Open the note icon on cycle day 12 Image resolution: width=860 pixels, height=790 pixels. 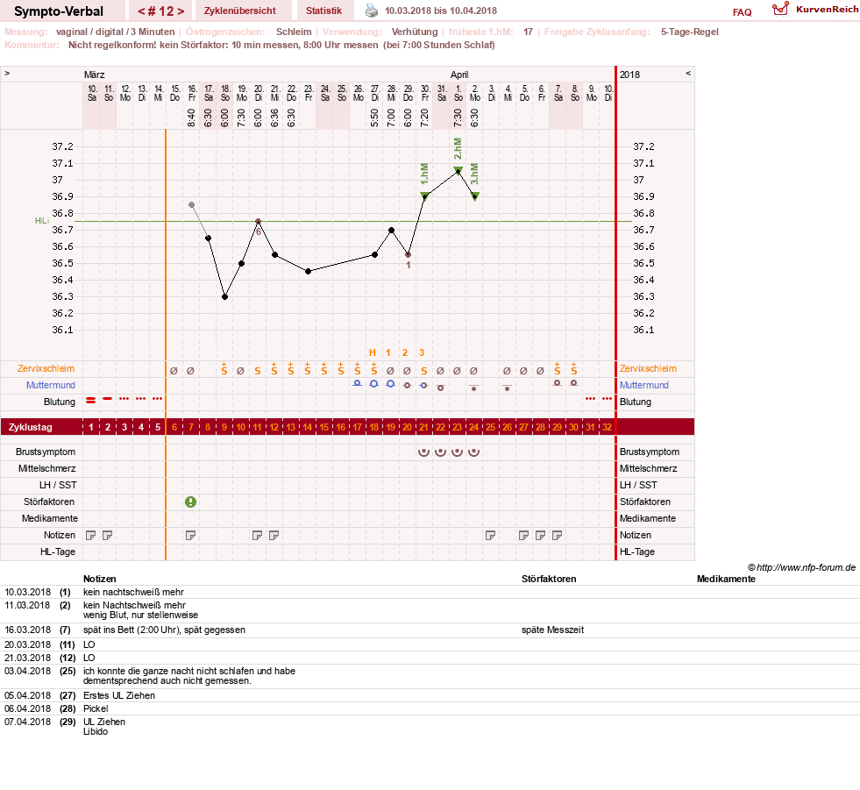274,536
